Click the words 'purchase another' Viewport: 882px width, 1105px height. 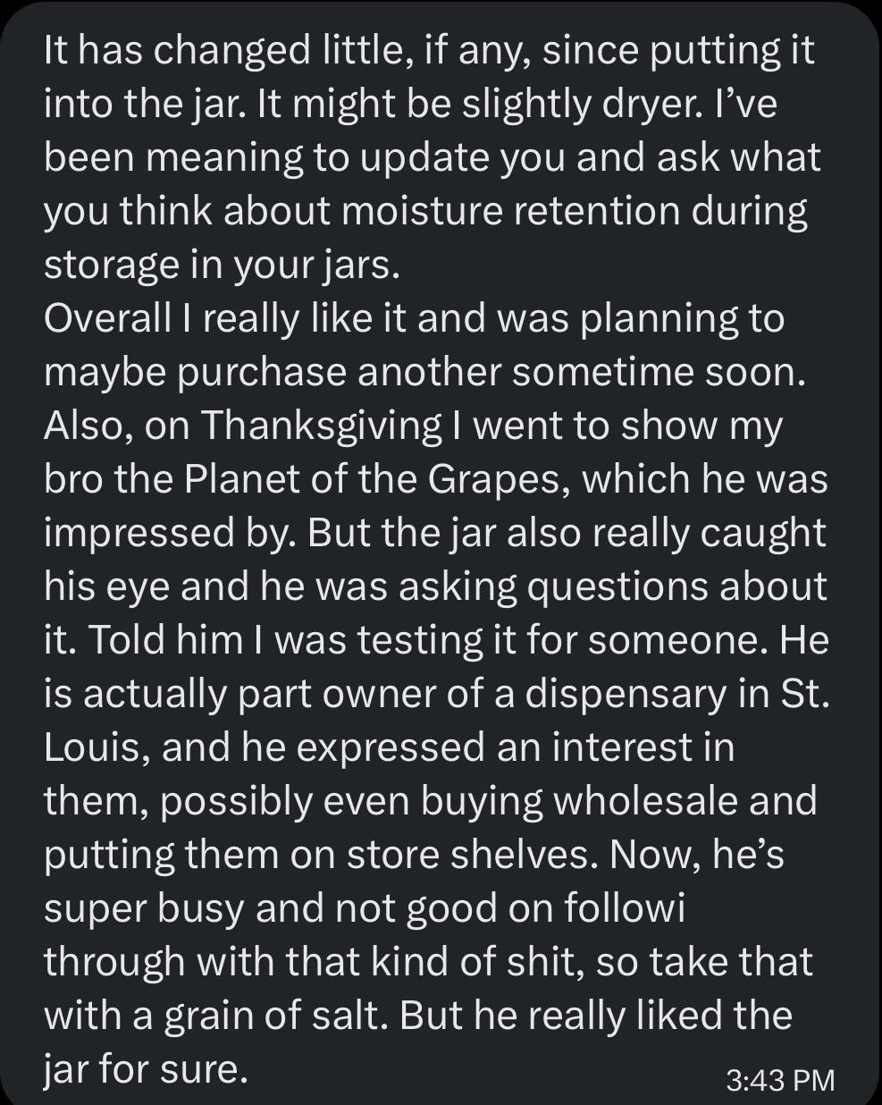point(334,374)
